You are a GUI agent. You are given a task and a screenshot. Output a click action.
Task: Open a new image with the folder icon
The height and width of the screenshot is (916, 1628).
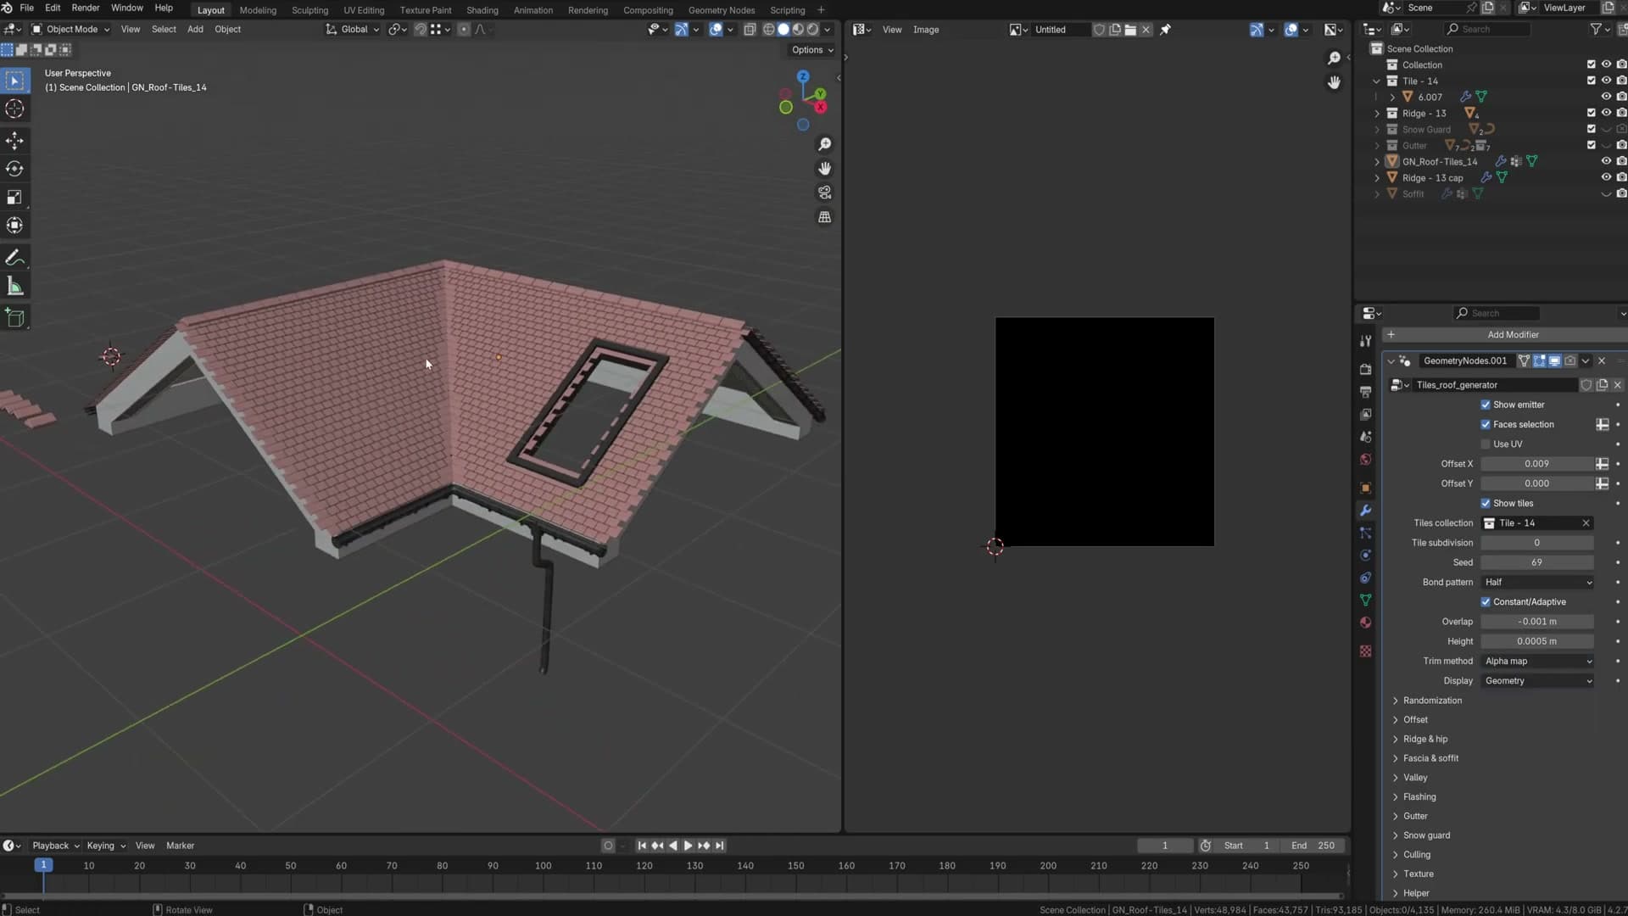[1130, 30]
